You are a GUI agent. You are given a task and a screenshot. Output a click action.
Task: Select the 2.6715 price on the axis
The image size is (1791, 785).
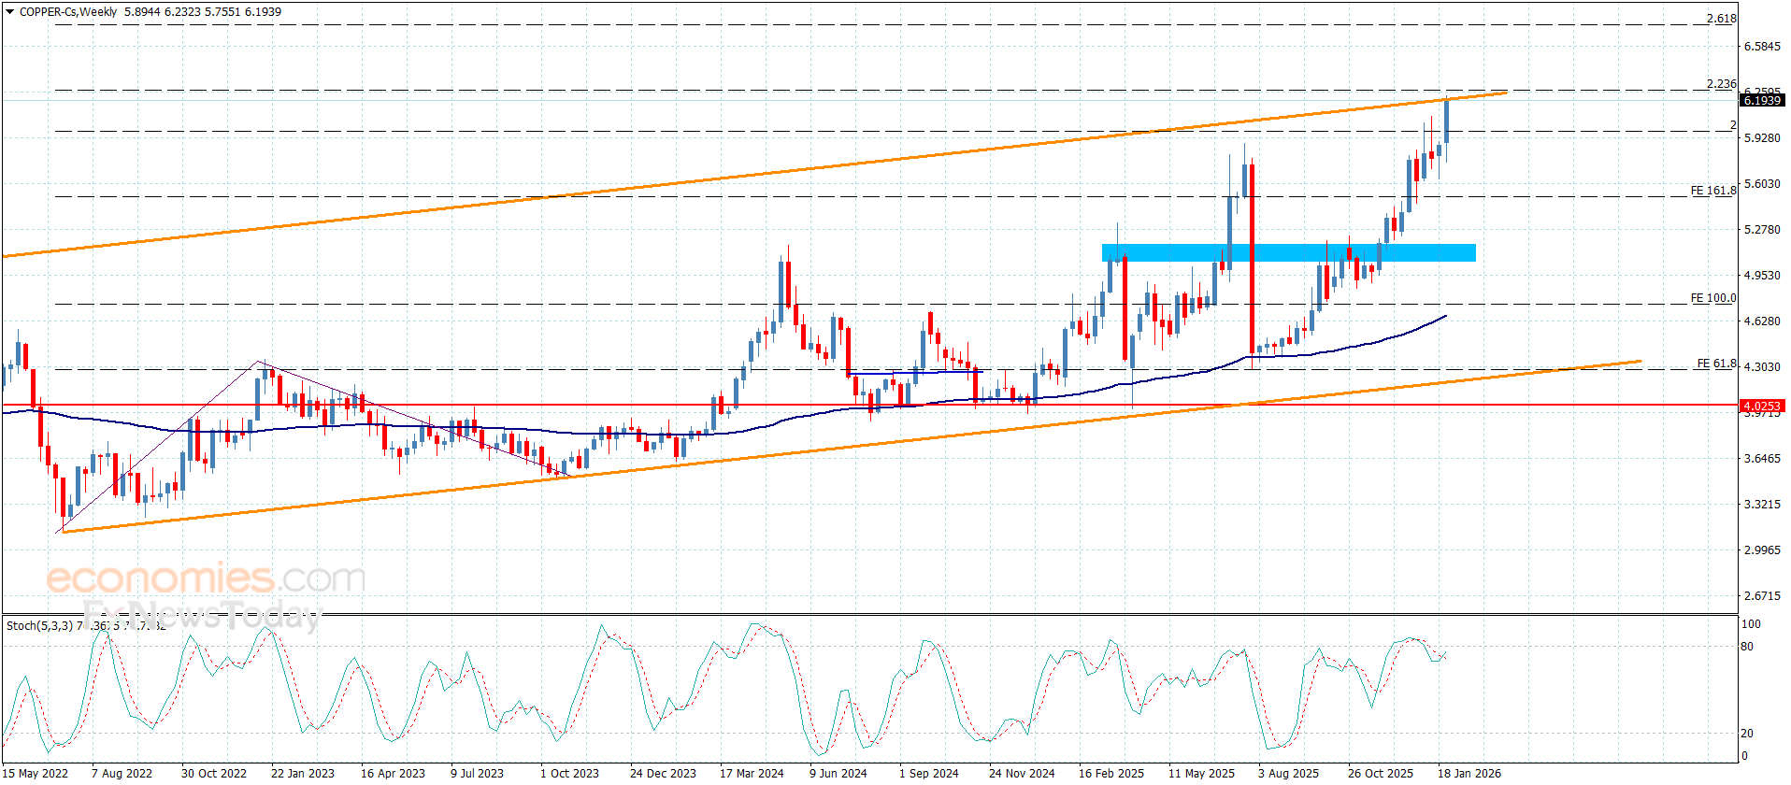tap(1762, 596)
